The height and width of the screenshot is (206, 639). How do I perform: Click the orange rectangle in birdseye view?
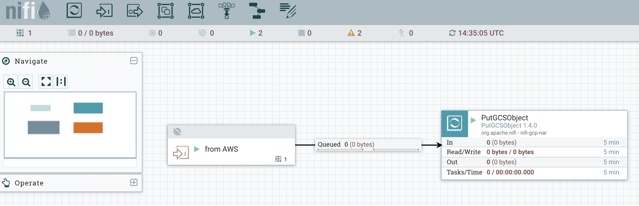(x=88, y=128)
